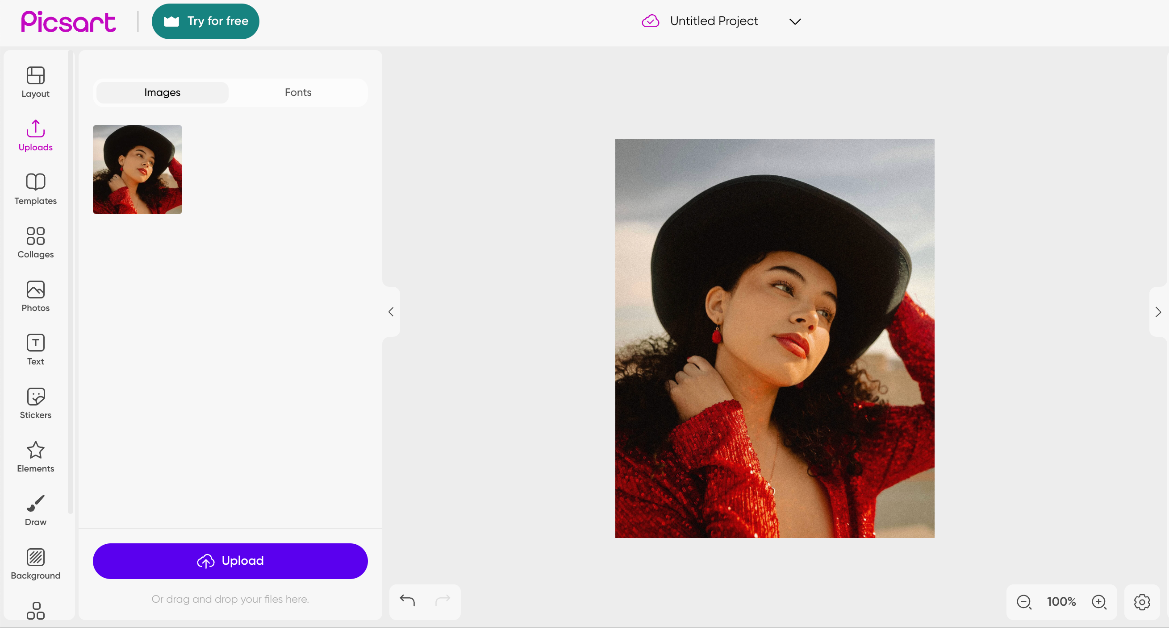
Task: Select the uploaded woman portrait thumbnail
Action: [x=137, y=169]
